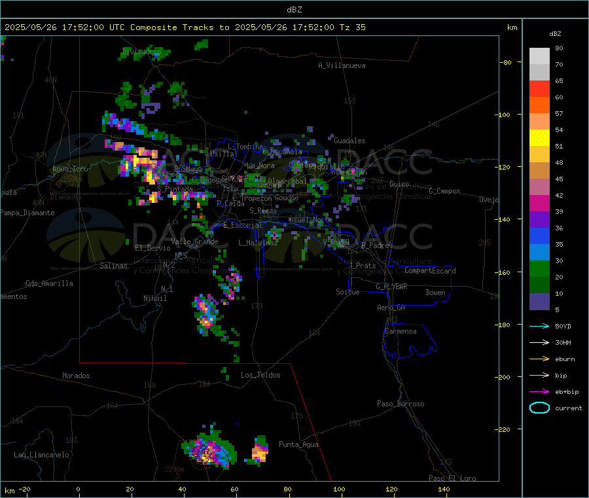
Task: Click the 'Pampa_Diamante' place label
Action: (27, 213)
